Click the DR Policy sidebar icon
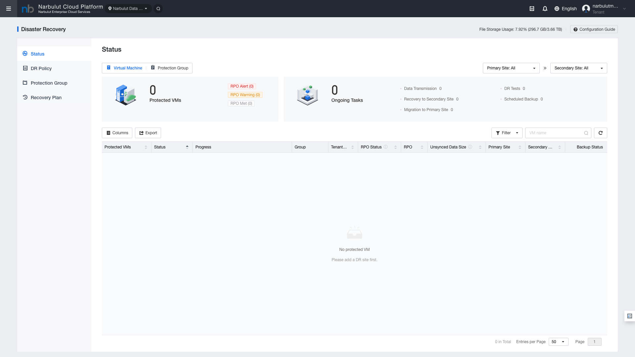635x357 pixels. [25, 68]
